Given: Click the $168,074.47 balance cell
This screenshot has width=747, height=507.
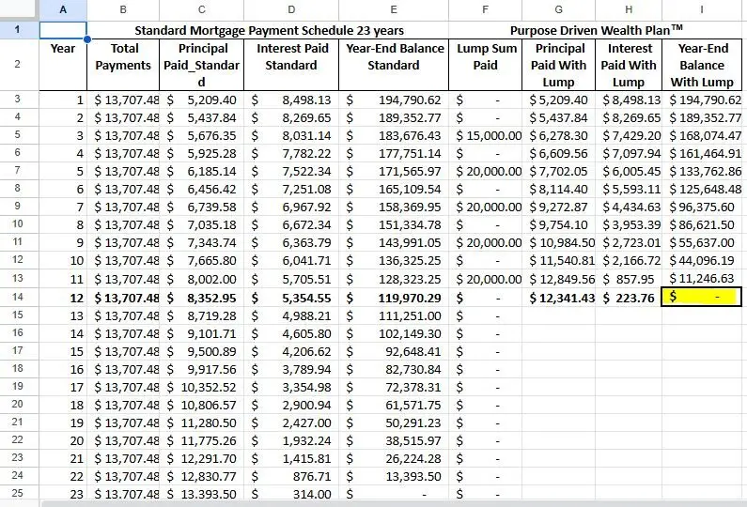Looking at the screenshot, I should 702,136.
